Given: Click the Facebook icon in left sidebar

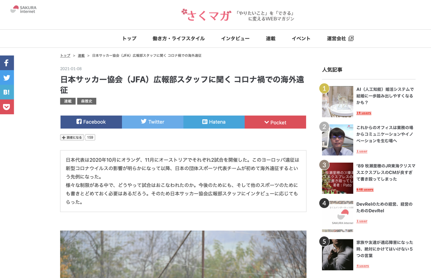Looking at the screenshot, I should pos(7,63).
